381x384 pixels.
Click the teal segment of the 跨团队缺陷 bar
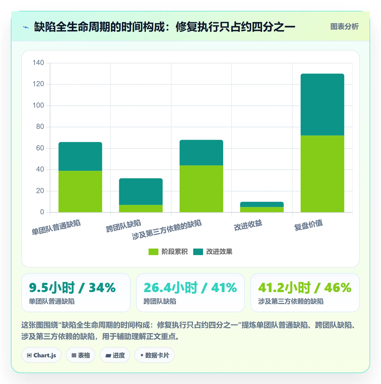141,191
